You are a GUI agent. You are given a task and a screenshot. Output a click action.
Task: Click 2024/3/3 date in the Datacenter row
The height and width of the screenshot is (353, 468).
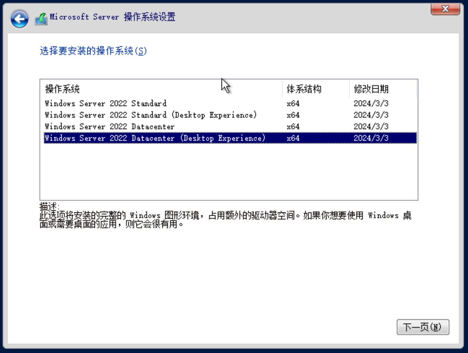pos(371,126)
